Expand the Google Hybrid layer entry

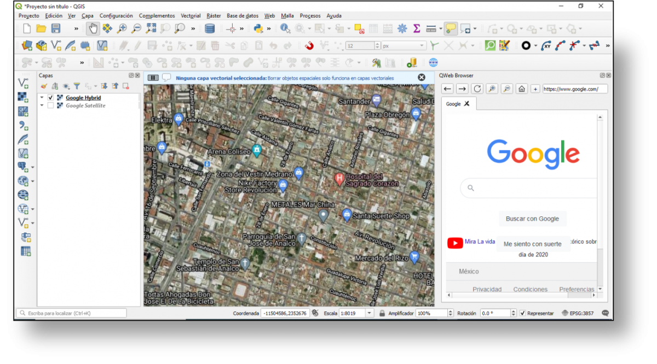pyautogui.click(x=42, y=97)
